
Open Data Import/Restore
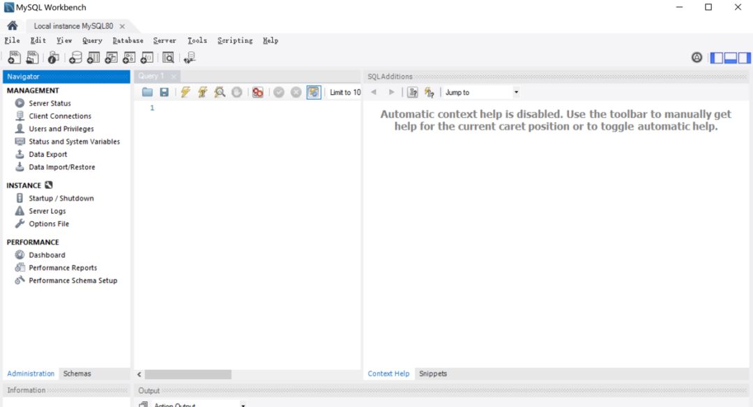61,167
